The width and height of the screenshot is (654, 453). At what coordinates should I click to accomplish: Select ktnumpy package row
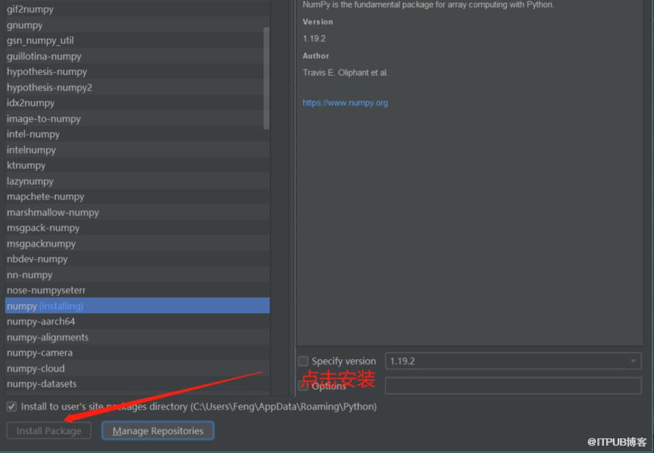(137, 165)
